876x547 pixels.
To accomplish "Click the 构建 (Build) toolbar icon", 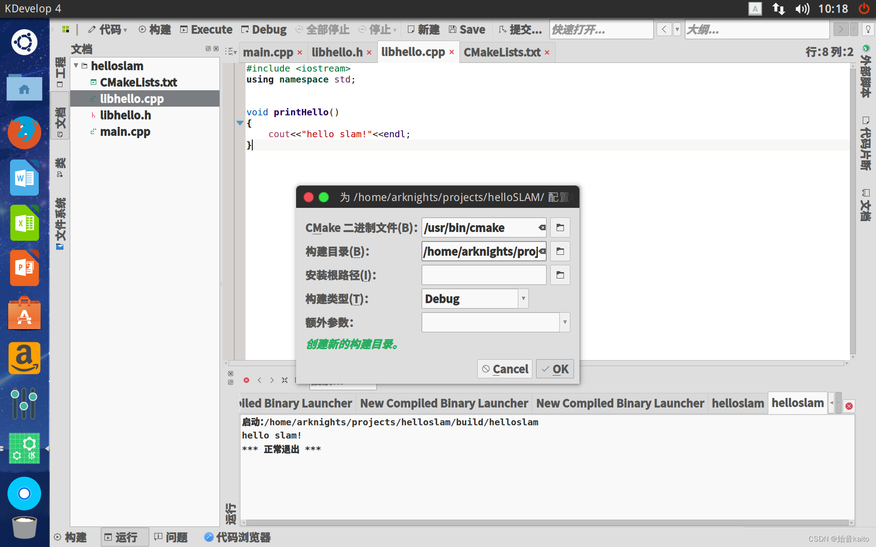I will point(141,29).
